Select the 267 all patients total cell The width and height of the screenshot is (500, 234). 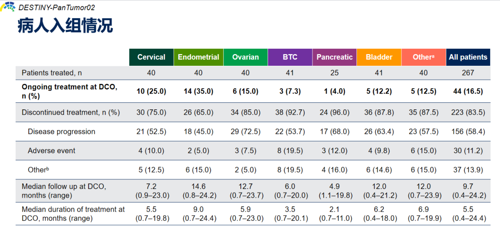pyautogui.click(x=468, y=73)
